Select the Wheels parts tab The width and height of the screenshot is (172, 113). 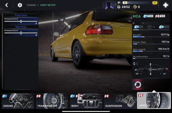[154, 101]
